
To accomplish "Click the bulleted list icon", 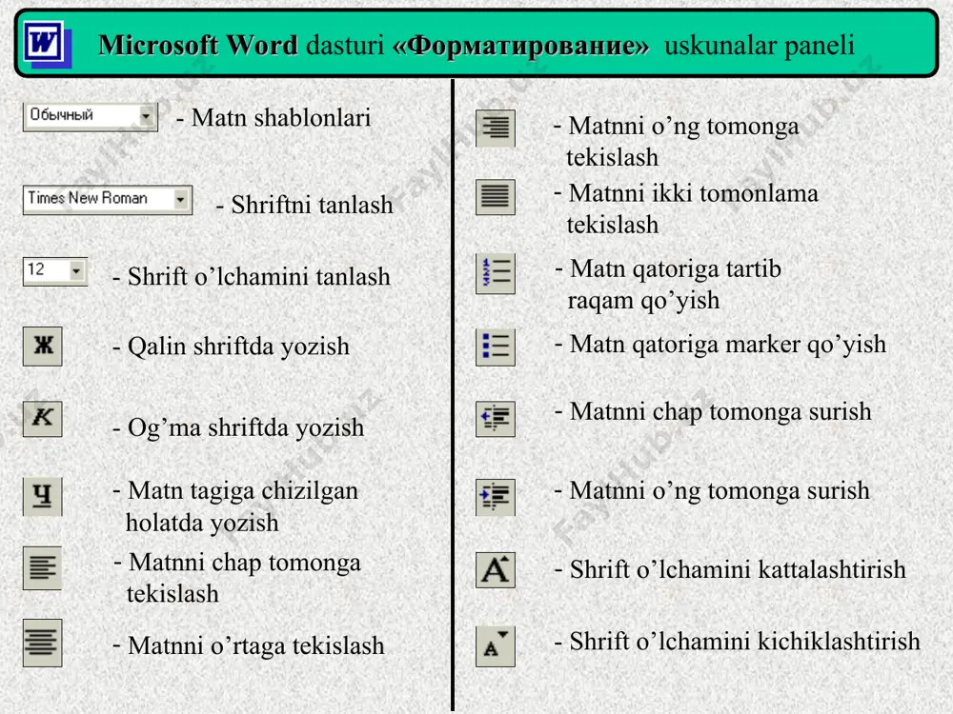I will [496, 347].
